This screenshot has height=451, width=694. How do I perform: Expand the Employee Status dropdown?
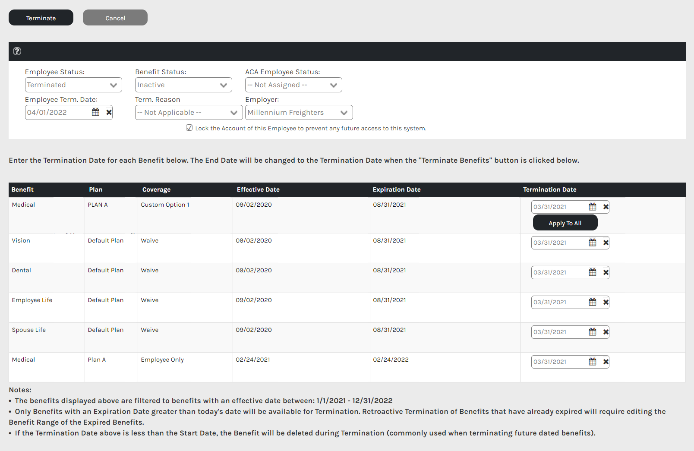coord(73,85)
